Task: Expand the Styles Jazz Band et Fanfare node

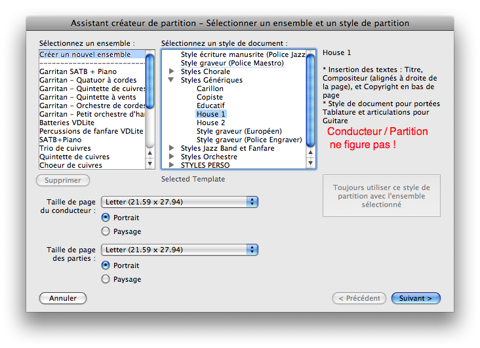Action: click(x=172, y=148)
